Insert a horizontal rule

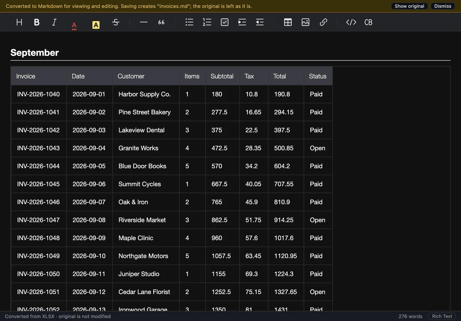(144, 22)
